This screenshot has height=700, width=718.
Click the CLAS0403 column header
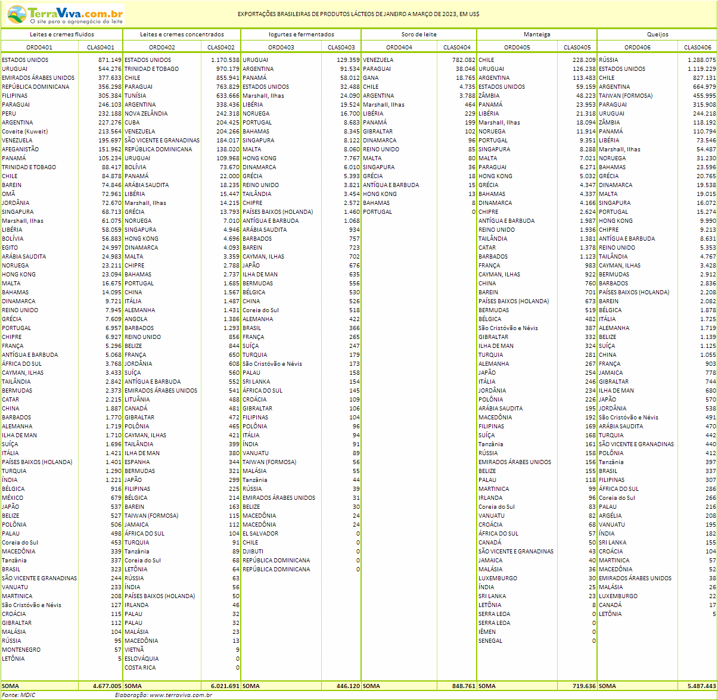(x=341, y=47)
